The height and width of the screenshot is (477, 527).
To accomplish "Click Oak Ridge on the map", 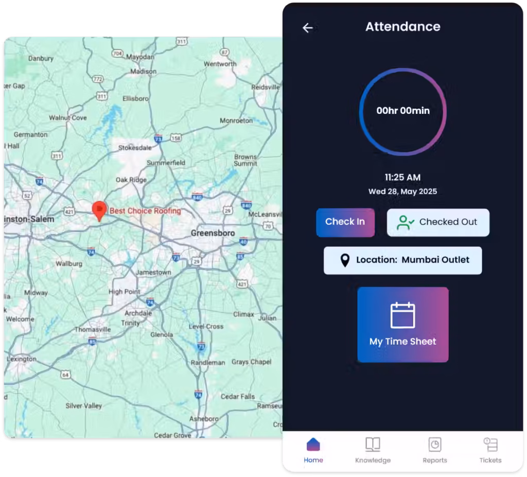I will (131, 180).
